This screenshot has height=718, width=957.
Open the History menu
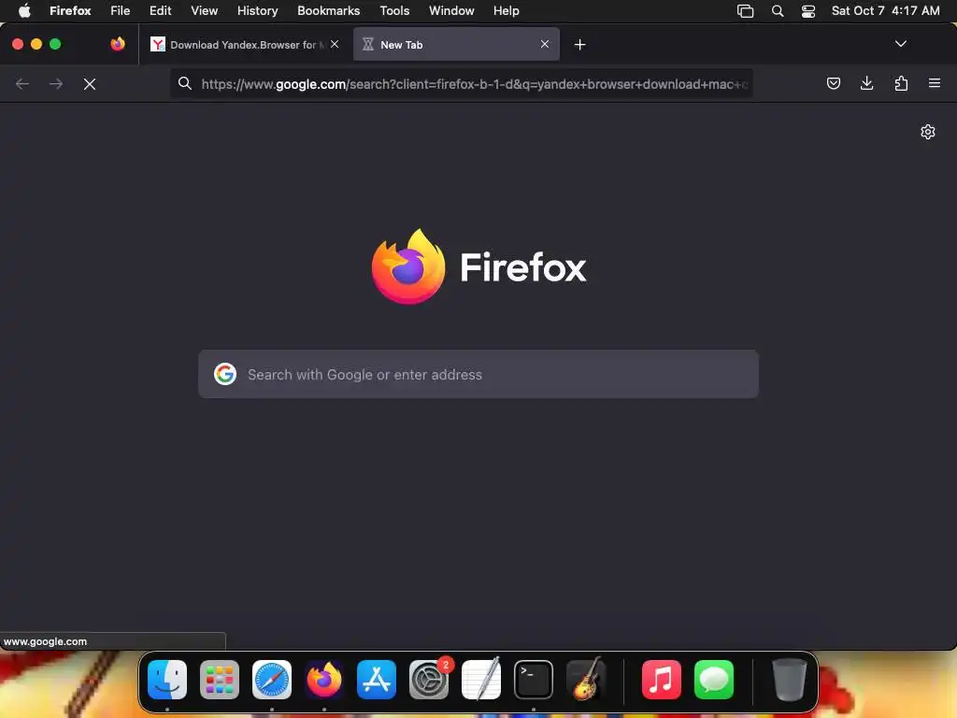(x=258, y=10)
